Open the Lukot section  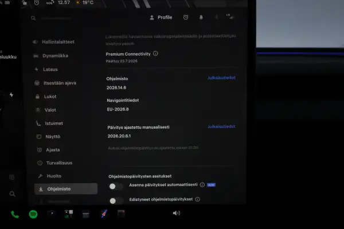(46, 96)
